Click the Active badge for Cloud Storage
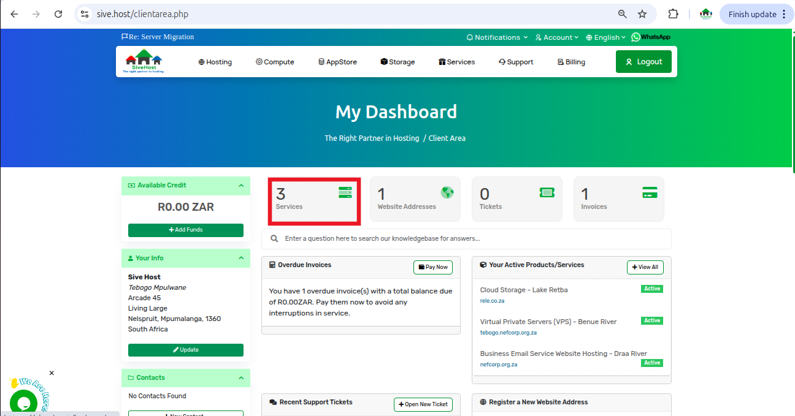795x416 pixels. 652,289
